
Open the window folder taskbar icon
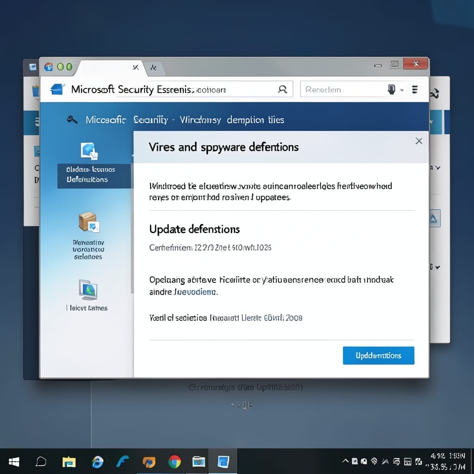pyautogui.click(x=199, y=462)
